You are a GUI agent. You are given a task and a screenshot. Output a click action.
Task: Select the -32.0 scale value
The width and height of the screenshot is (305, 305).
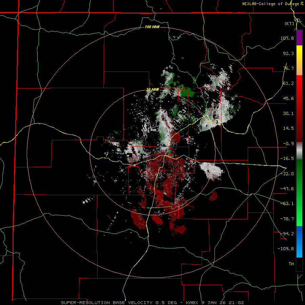[287, 174]
